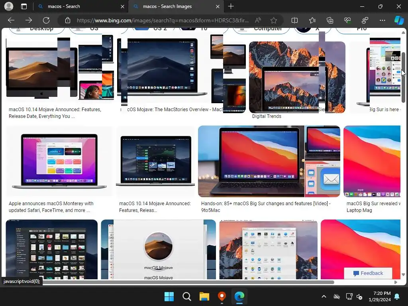This screenshot has height=306, width=408.
Task: Select the 'macos - Search Images' tab
Action: point(176,6)
